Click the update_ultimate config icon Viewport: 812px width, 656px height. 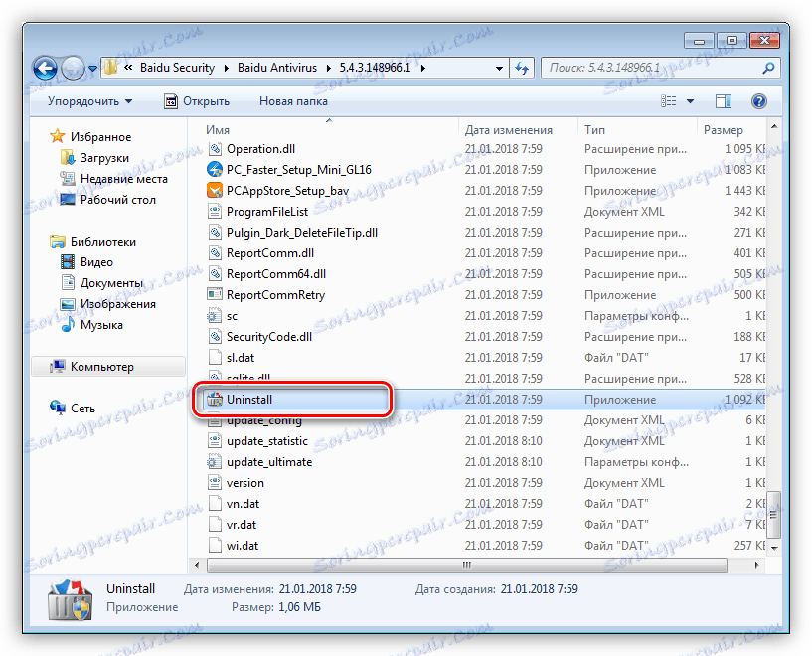(x=215, y=462)
